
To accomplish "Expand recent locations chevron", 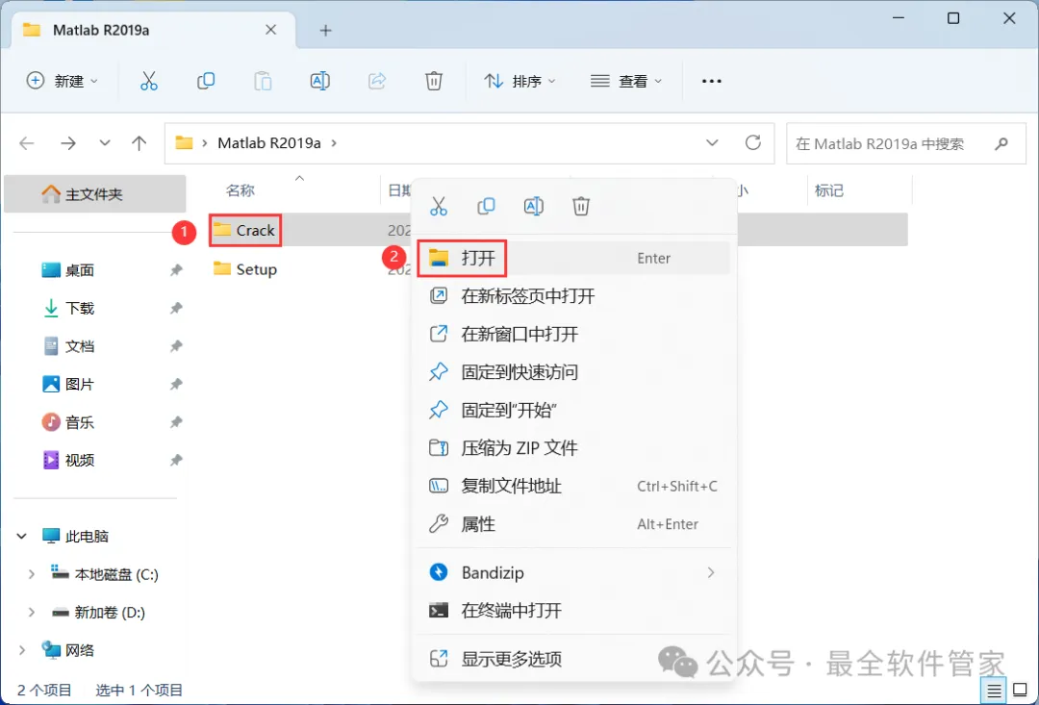I will tap(105, 143).
